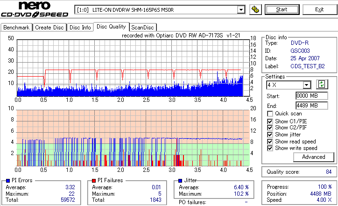Click PI Errors average 3.32

pos(70,187)
